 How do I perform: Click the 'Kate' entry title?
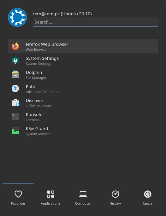tap(30, 86)
